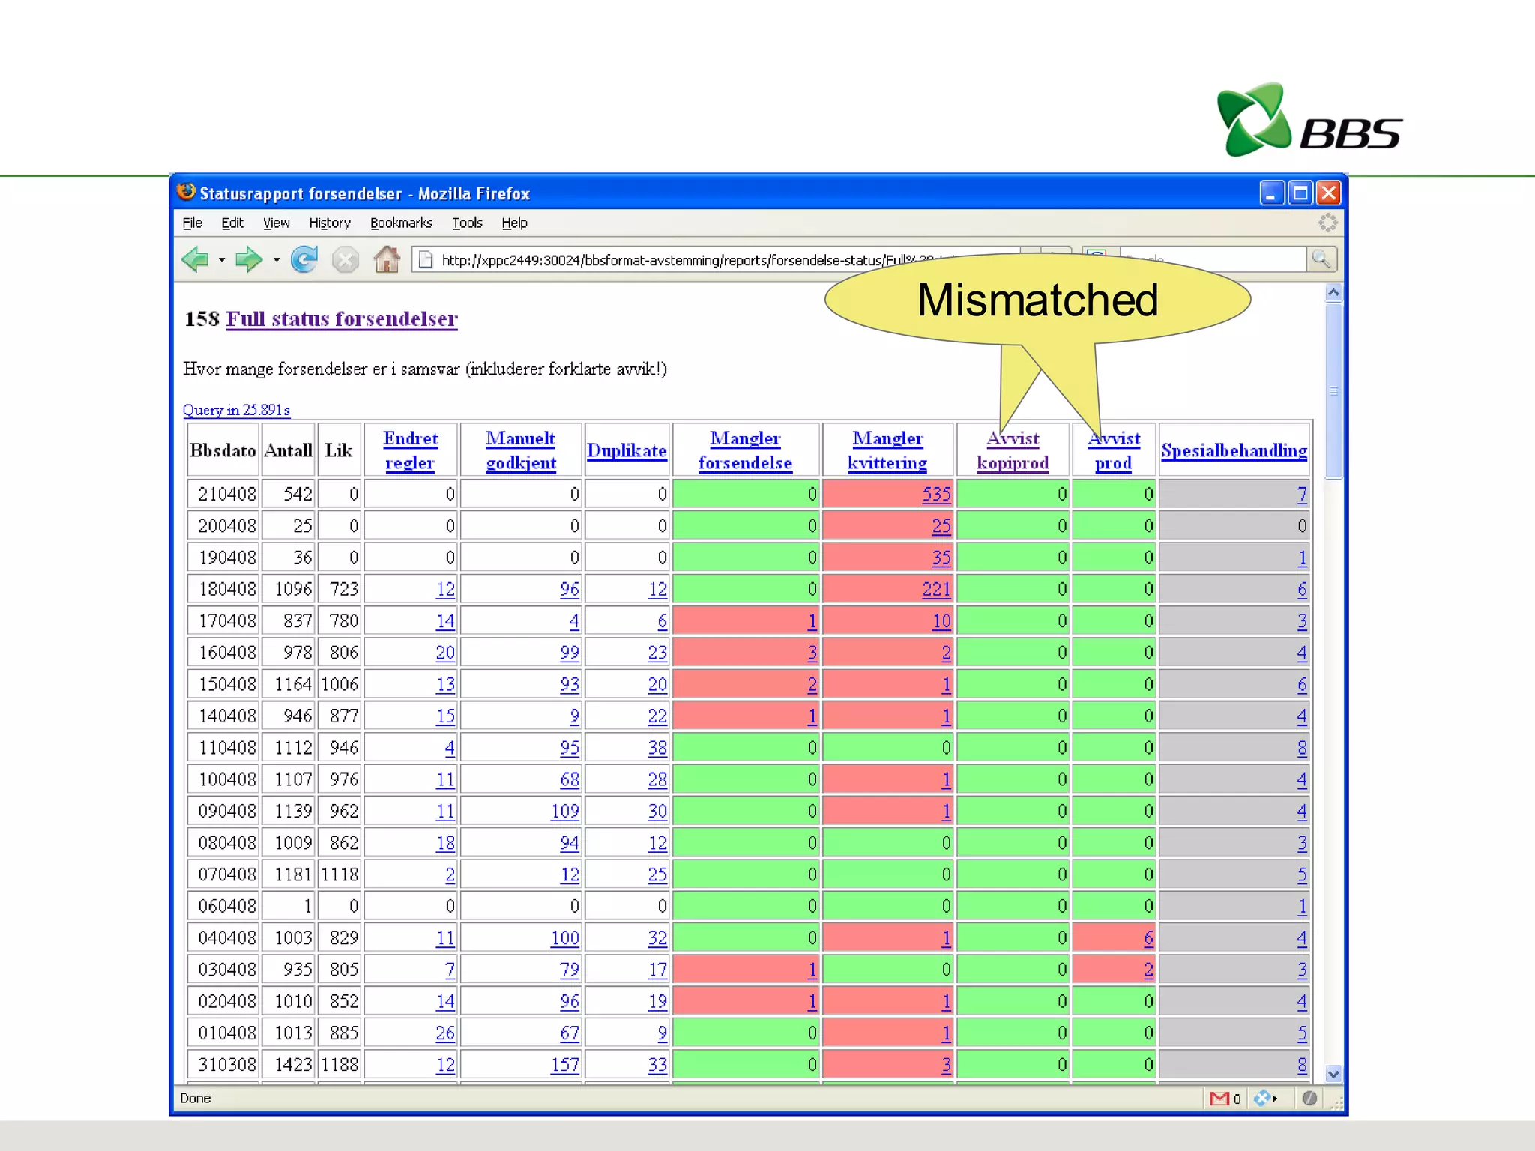Reload the page with the refresh icon
This screenshot has height=1151, width=1535.
click(x=304, y=260)
